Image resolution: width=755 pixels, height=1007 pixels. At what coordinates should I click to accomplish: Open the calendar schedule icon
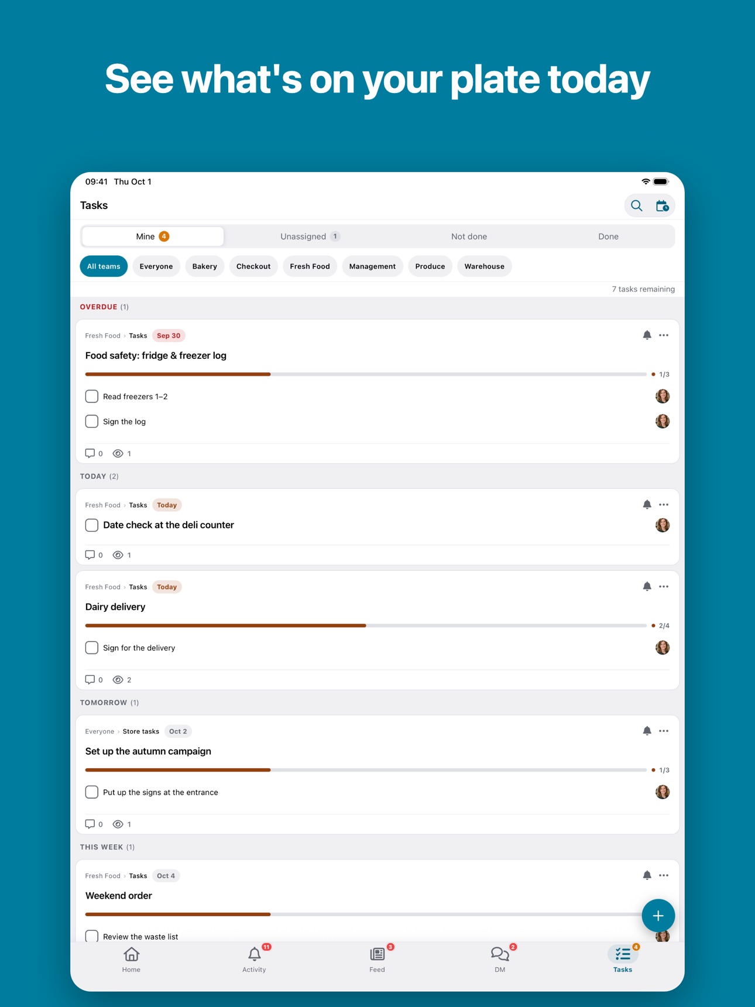(x=662, y=206)
